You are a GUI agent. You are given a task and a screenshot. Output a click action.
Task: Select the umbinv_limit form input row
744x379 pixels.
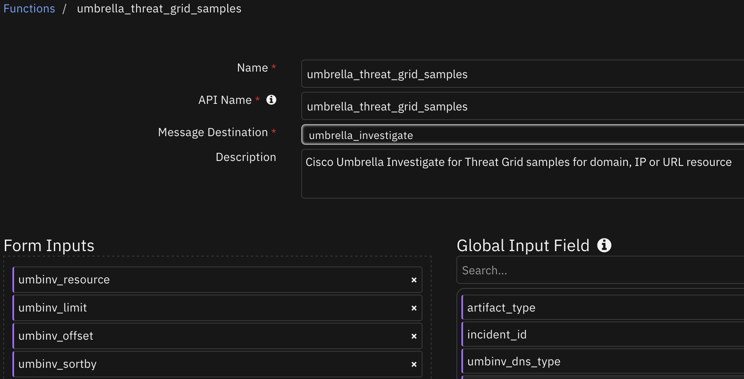pyautogui.click(x=217, y=308)
